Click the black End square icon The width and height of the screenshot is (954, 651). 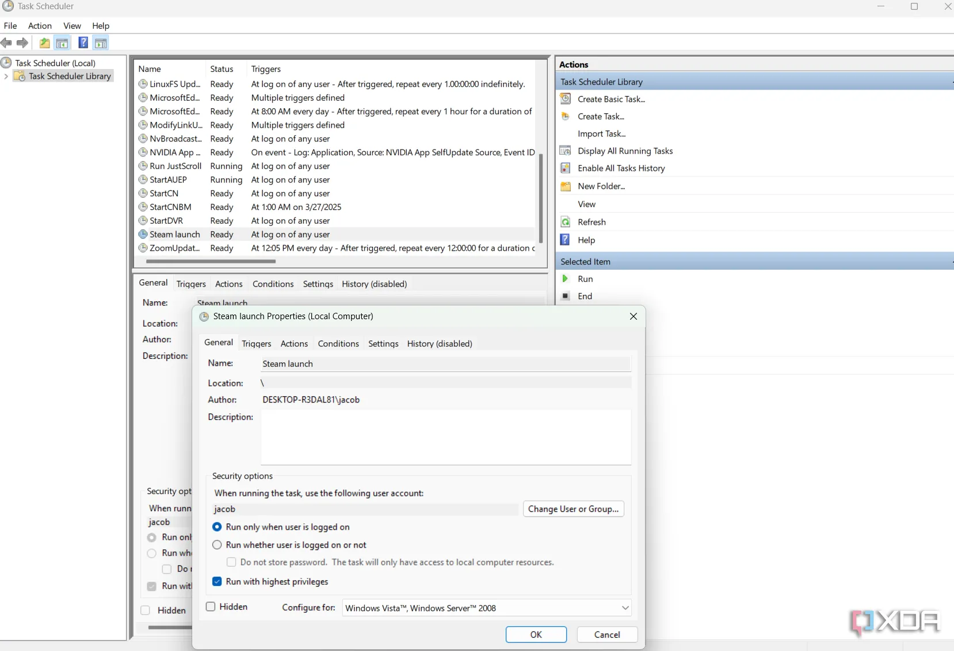click(x=566, y=296)
